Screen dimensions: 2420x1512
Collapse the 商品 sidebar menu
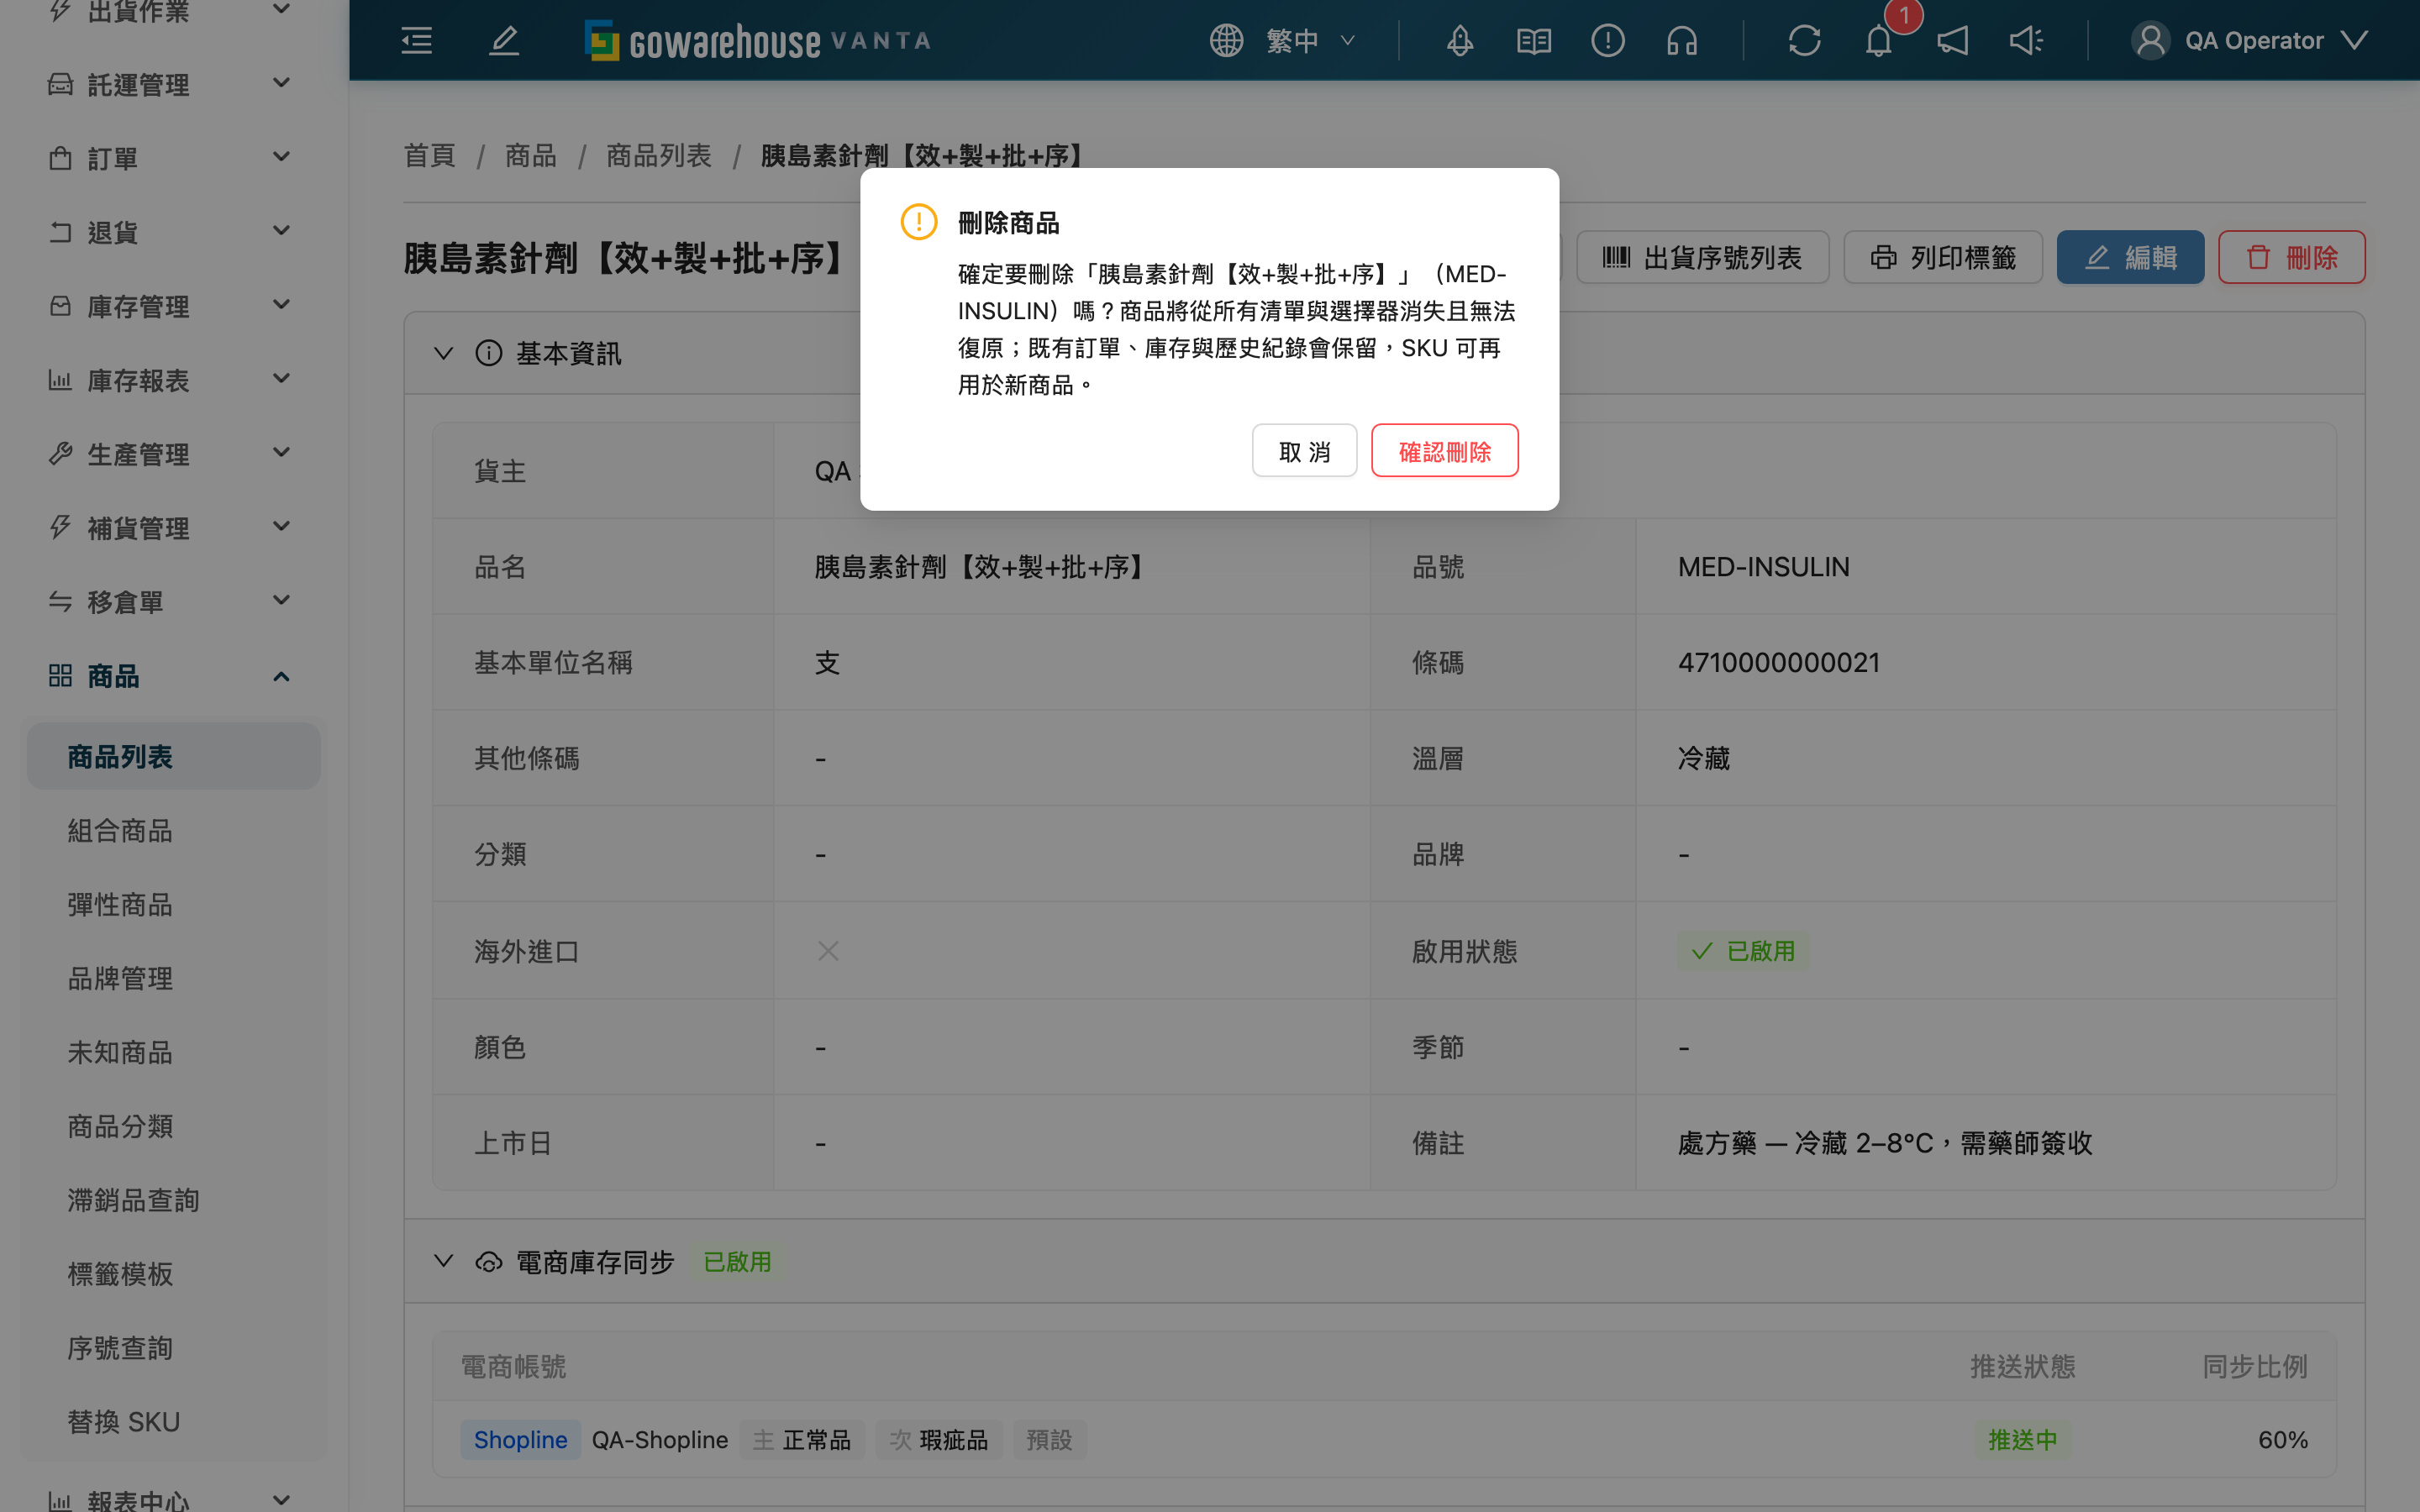coord(173,676)
